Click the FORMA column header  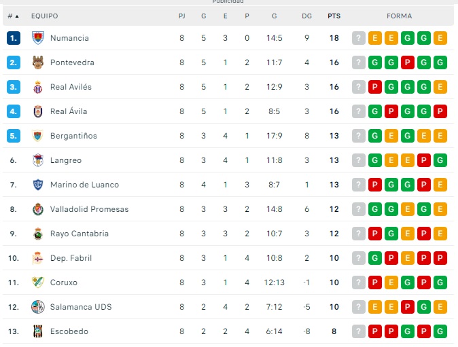[x=399, y=16]
